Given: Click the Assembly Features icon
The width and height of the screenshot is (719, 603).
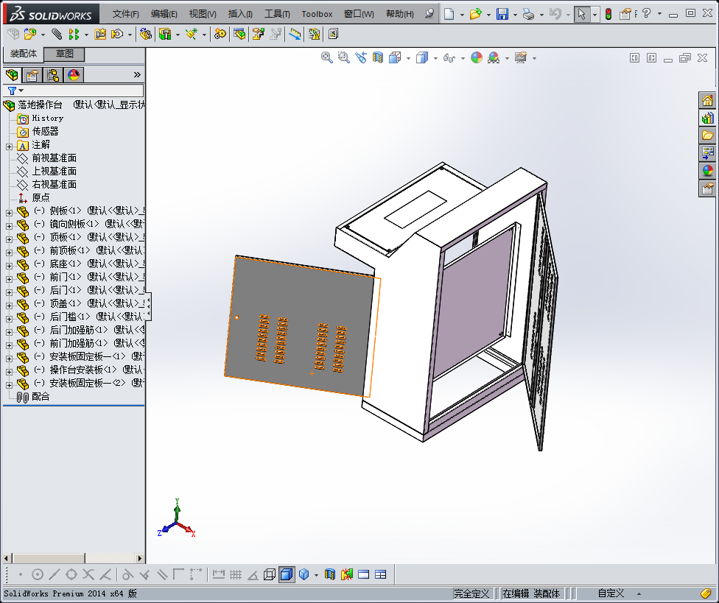Looking at the screenshot, I should click(164, 34).
